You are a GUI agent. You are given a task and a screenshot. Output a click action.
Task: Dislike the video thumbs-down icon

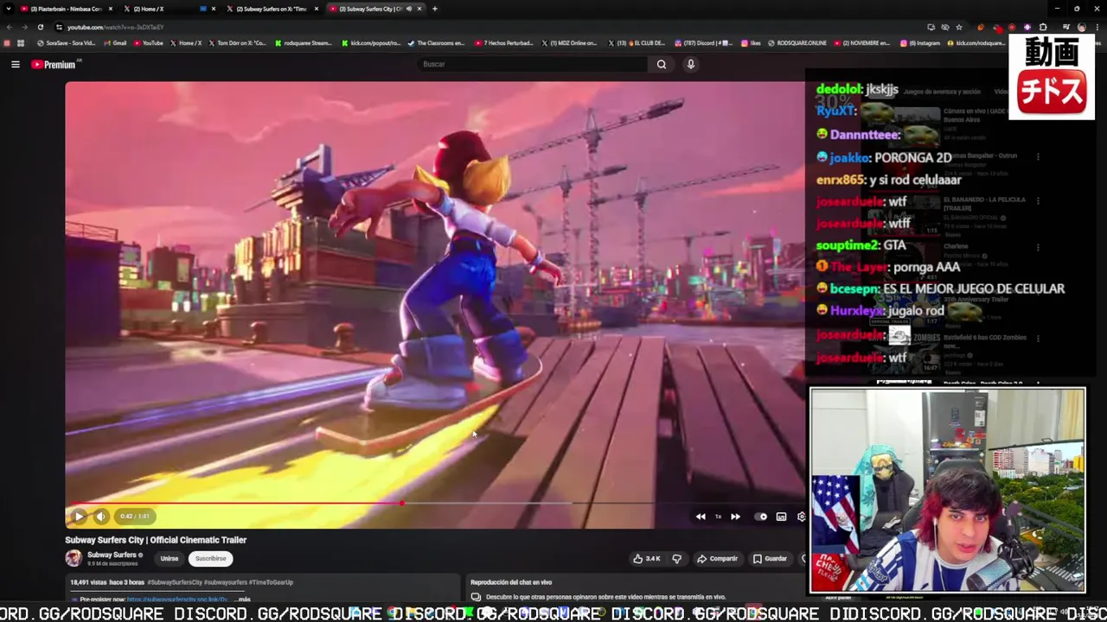pyautogui.click(x=677, y=559)
